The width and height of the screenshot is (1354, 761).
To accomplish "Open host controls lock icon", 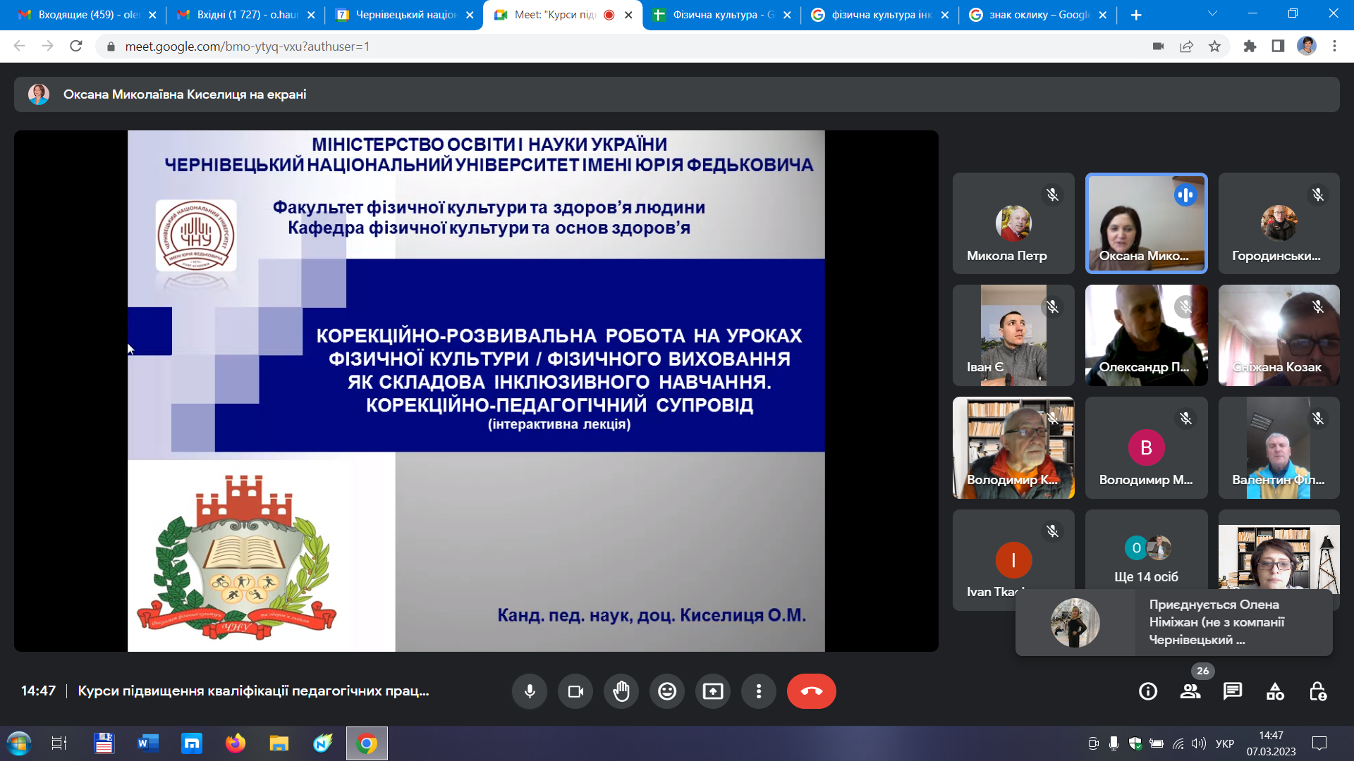I will pyautogui.click(x=1317, y=691).
